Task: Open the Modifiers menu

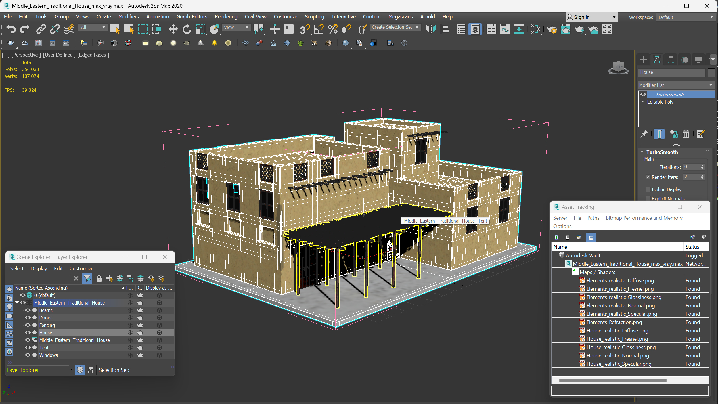Action: pyautogui.click(x=128, y=17)
